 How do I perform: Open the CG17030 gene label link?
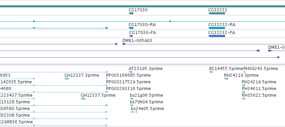point(138,10)
